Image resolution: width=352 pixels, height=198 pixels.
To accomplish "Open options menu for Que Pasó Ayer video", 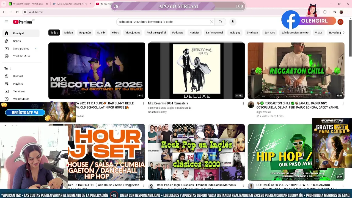I will coord(343,185).
